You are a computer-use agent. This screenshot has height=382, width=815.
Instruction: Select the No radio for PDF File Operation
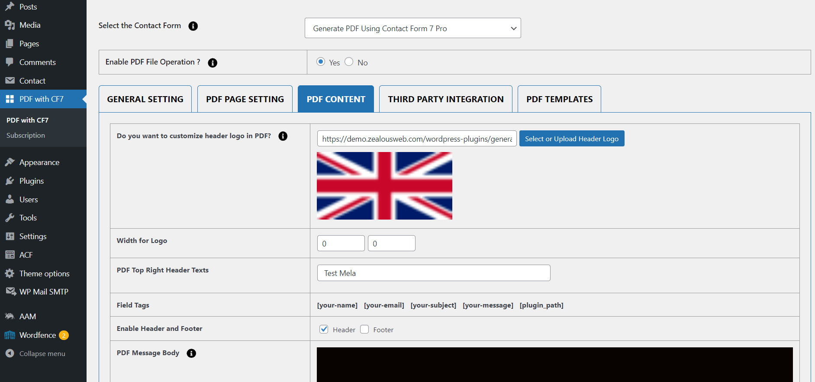pos(349,62)
